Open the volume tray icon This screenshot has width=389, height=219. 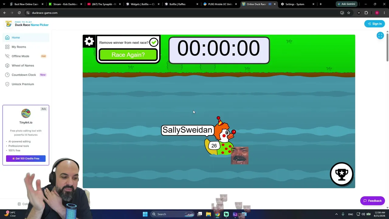pos(363,214)
